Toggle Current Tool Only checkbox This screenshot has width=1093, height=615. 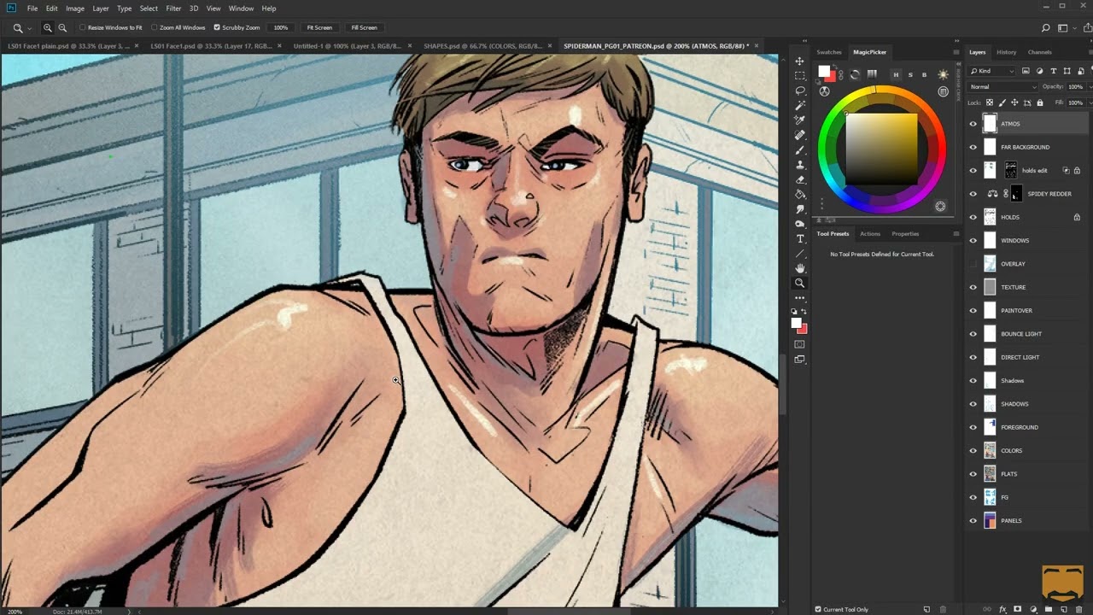click(818, 609)
